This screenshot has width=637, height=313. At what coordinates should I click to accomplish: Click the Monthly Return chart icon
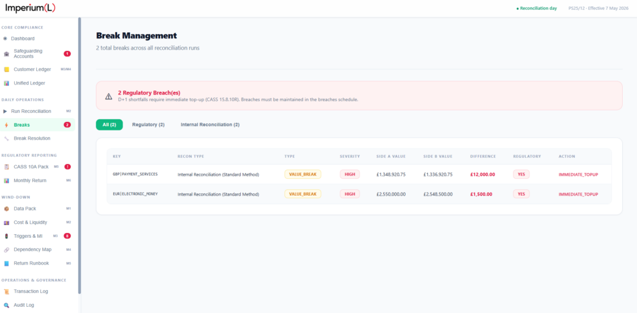coord(6,181)
